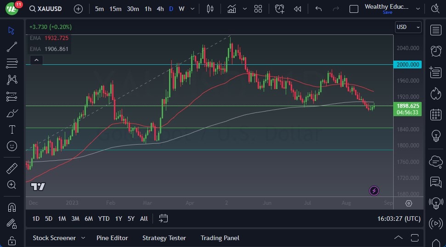The width and height of the screenshot is (446, 247).
Task: Collapse the indicator legend chevron
Action: (36, 60)
